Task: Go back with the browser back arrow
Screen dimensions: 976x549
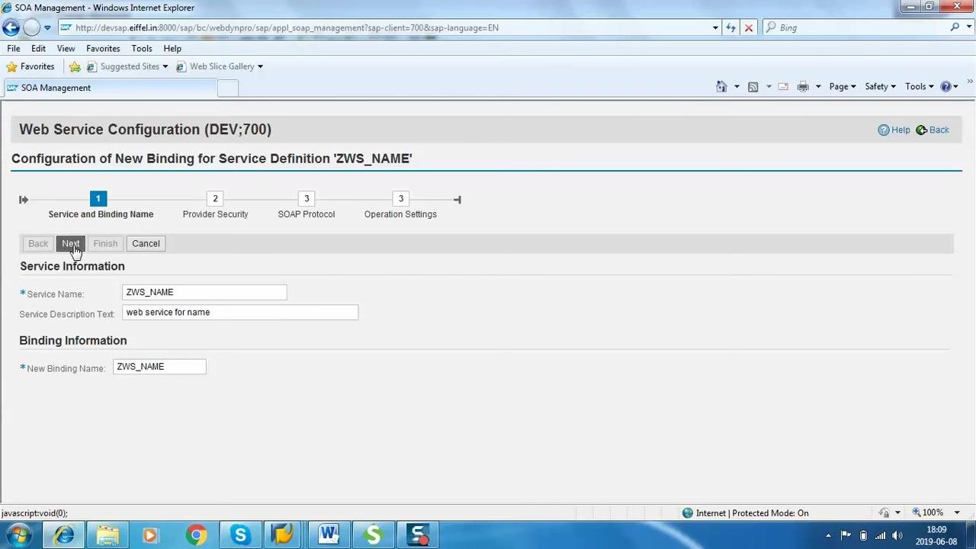Action: coord(11,27)
